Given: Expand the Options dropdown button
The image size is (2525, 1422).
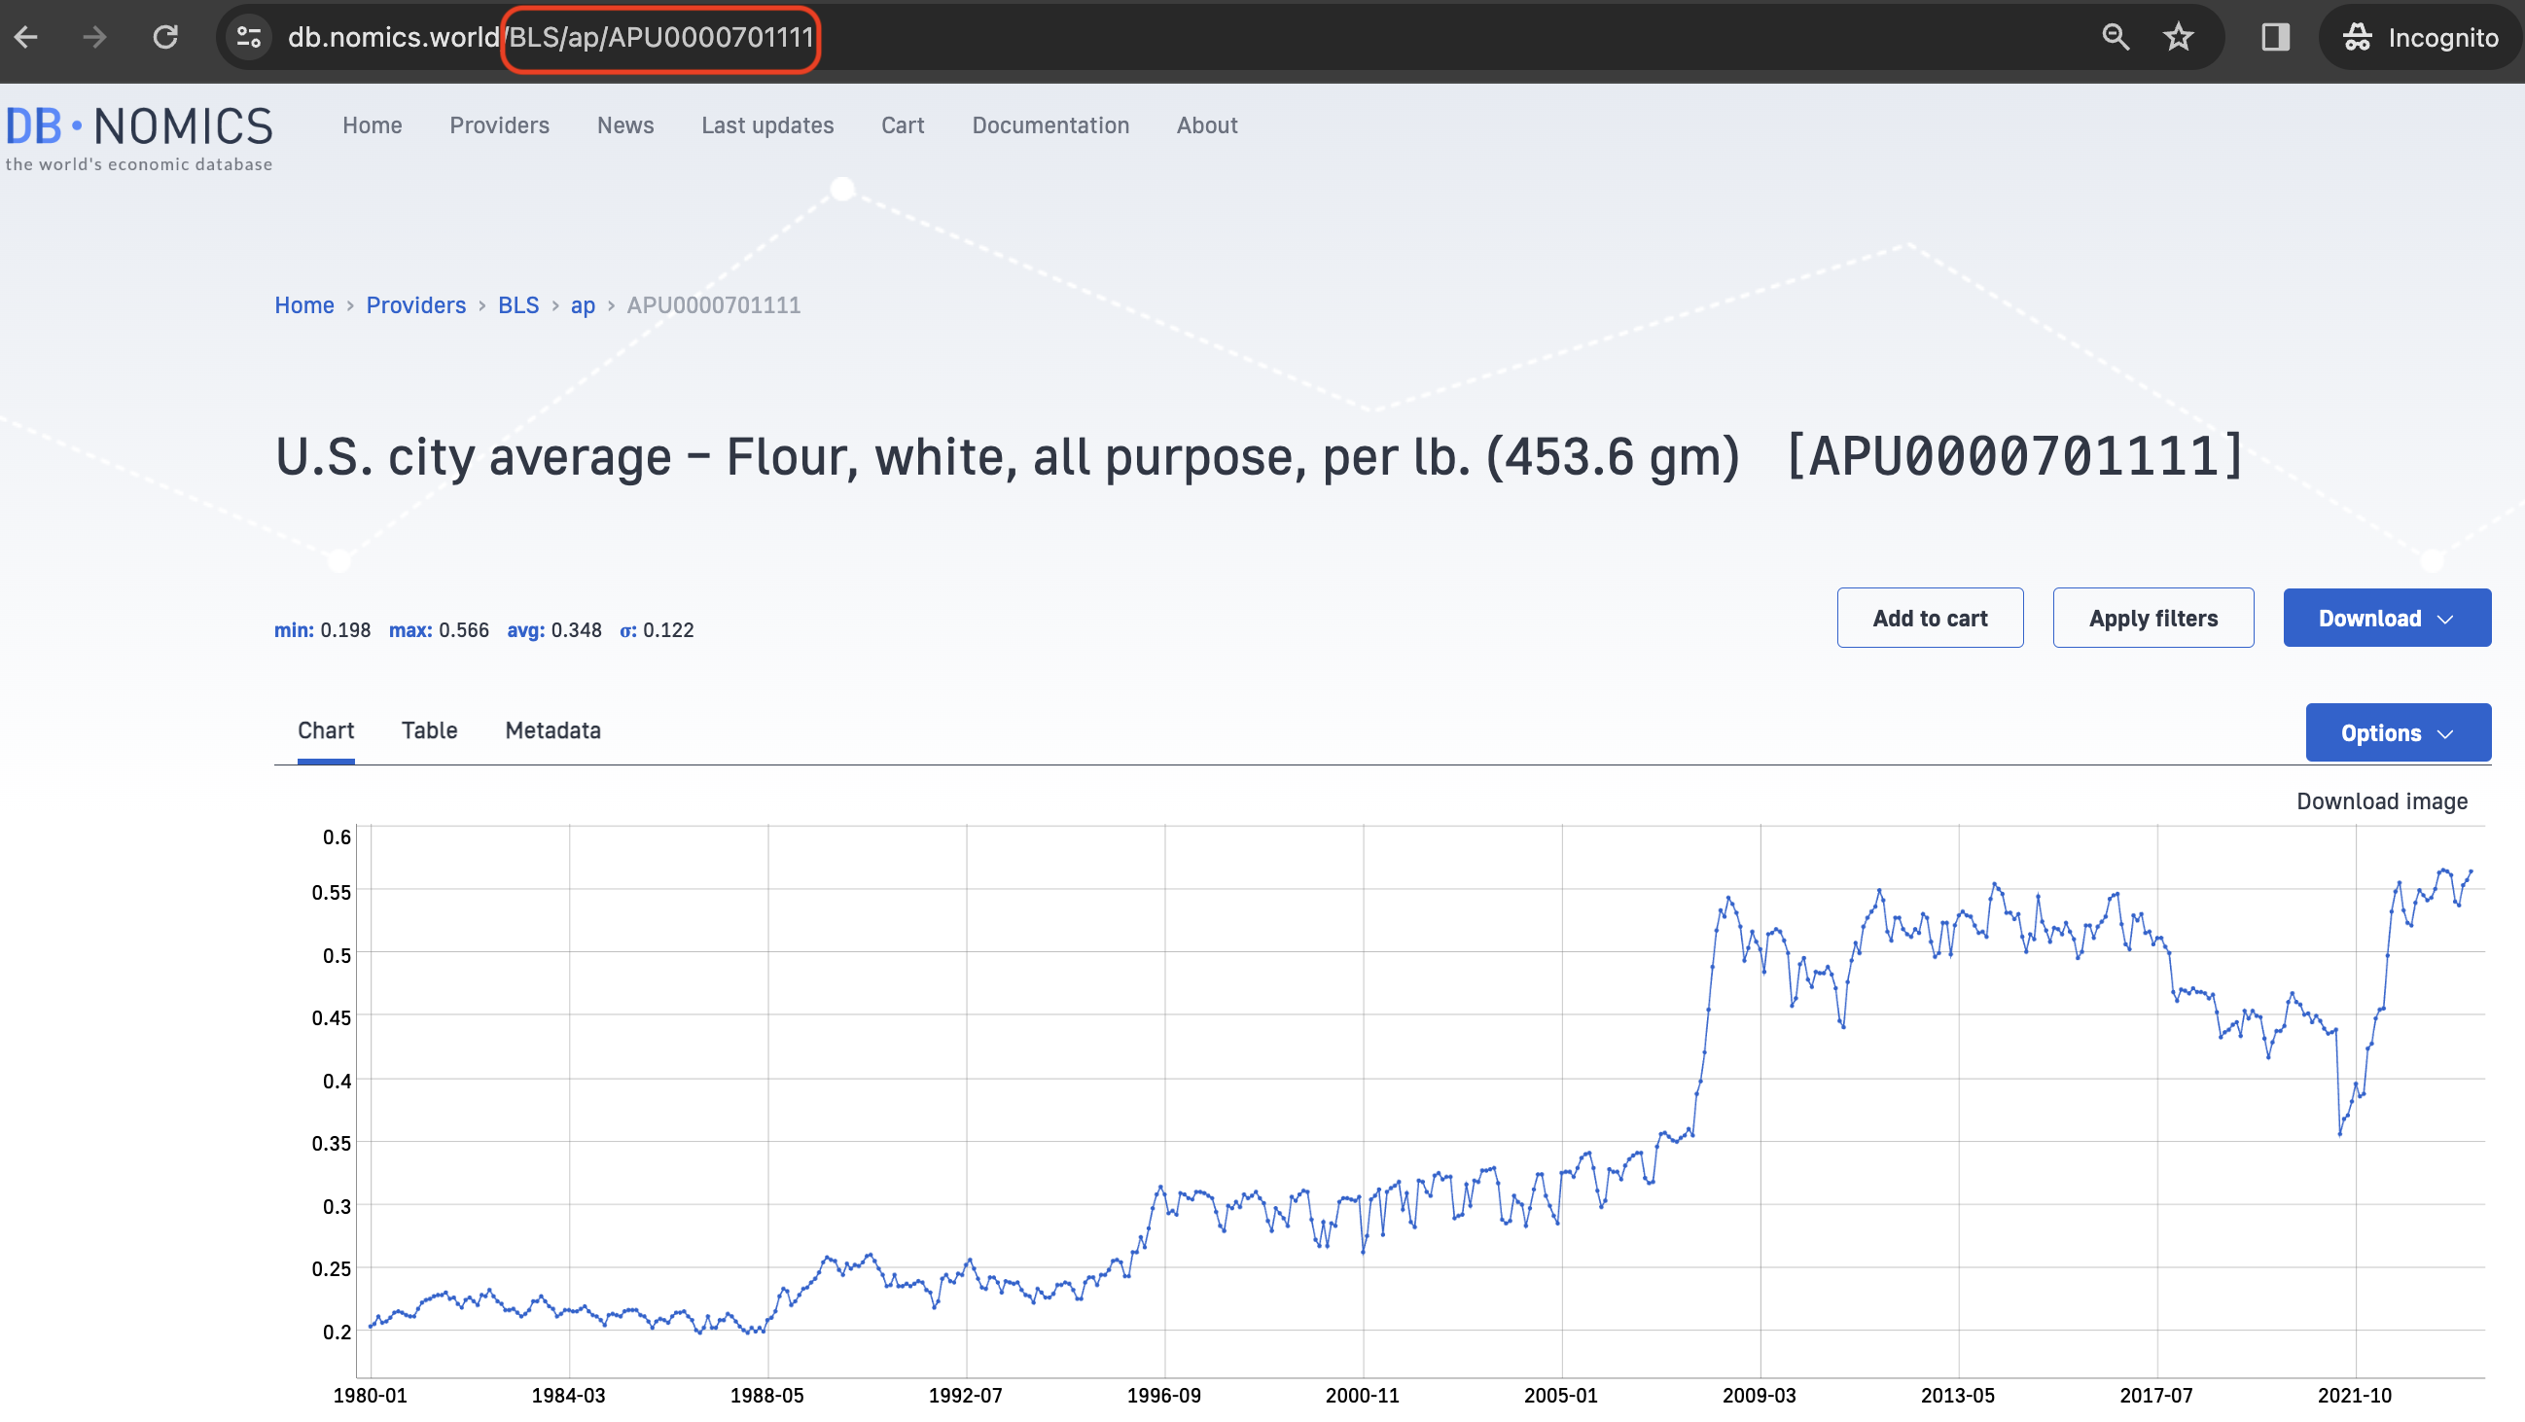Looking at the screenshot, I should click(2398, 733).
